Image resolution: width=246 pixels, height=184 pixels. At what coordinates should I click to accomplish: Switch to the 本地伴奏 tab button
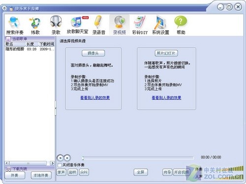click(x=41, y=175)
